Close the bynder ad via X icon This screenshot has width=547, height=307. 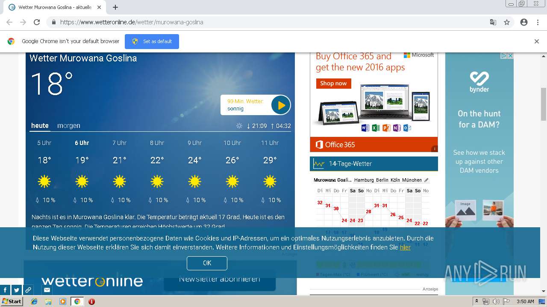click(x=509, y=55)
